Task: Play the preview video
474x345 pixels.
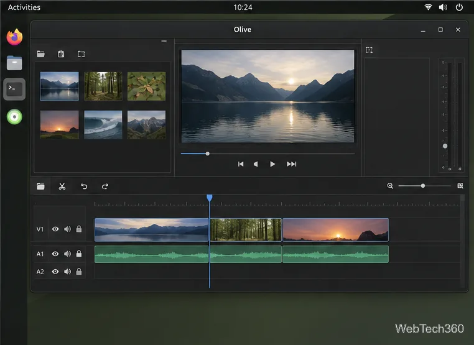Action: tap(272, 164)
